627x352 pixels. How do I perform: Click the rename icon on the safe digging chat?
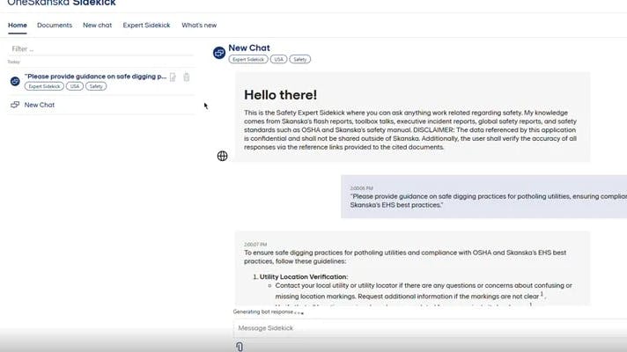[x=173, y=77]
